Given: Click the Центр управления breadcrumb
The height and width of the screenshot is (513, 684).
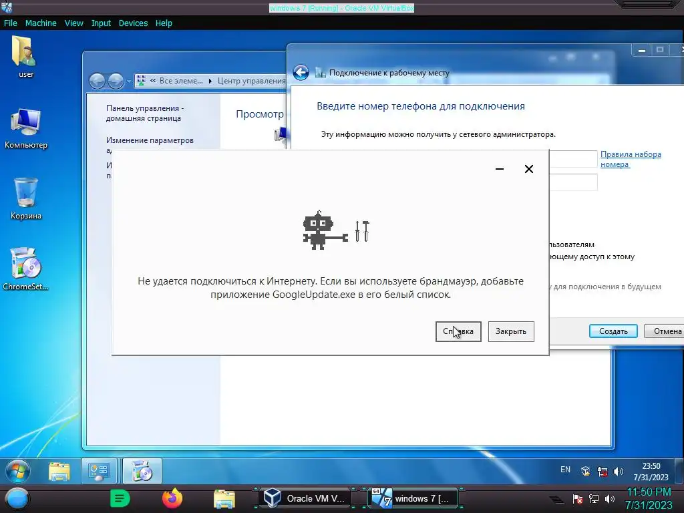Looking at the screenshot, I should click(x=251, y=81).
